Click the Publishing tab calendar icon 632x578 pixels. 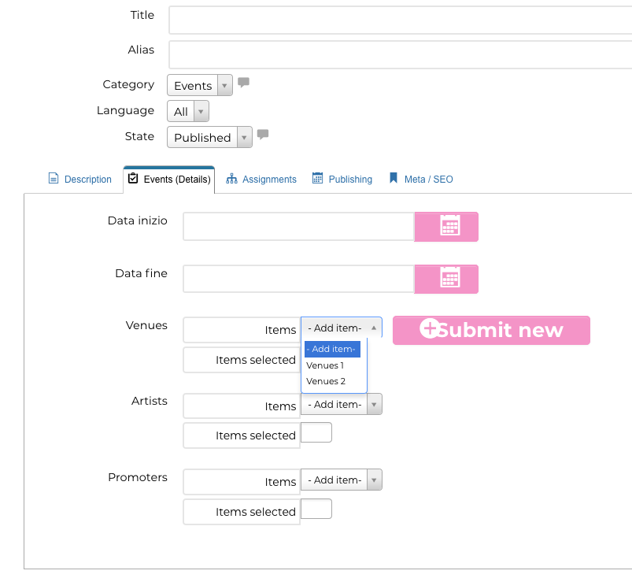(318, 178)
